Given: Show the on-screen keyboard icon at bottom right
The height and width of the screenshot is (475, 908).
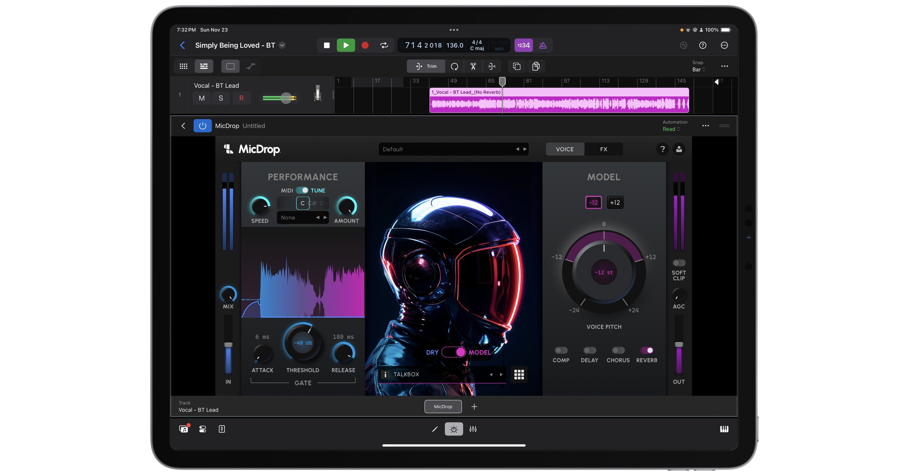Looking at the screenshot, I should point(724,429).
